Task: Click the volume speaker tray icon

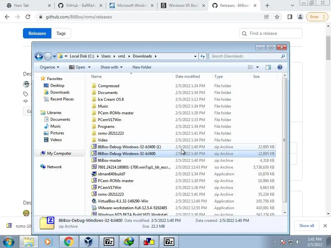Action: click(x=298, y=242)
